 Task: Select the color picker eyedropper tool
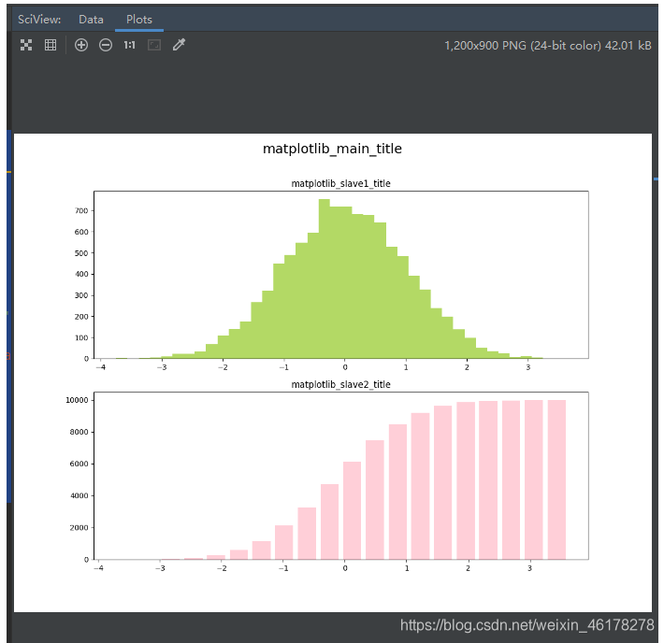[x=180, y=45]
